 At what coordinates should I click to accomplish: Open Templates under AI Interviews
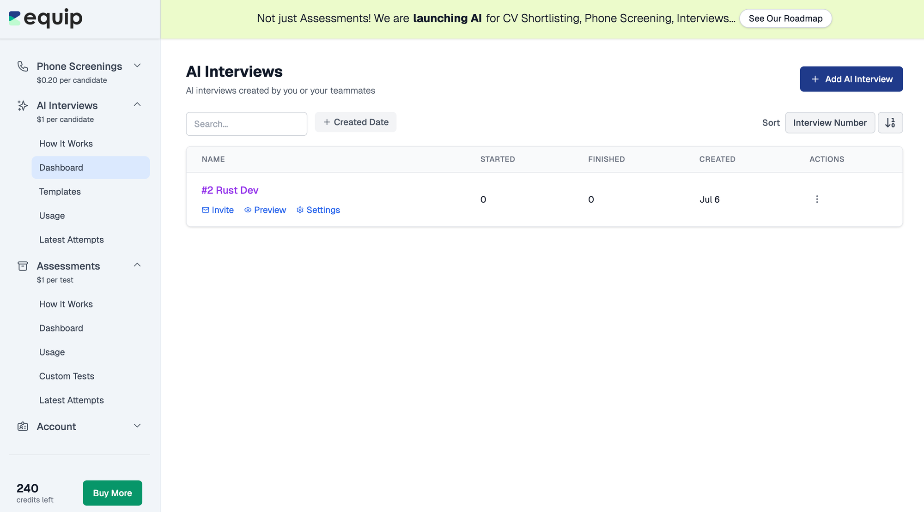[x=60, y=192]
